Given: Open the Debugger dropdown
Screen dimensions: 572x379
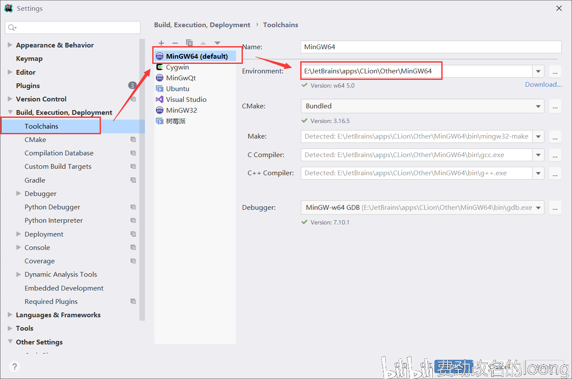Looking at the screenshot, I should [422, 208].
